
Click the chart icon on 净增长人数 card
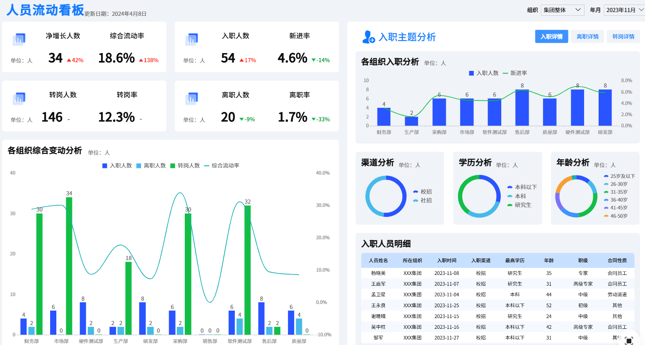(x=19, y=39)
